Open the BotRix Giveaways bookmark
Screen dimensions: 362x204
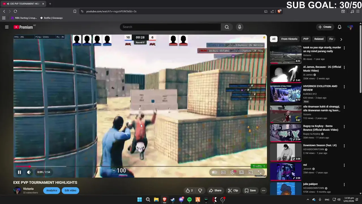pos(51,18)
